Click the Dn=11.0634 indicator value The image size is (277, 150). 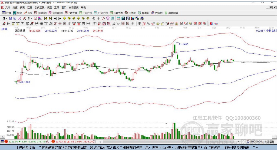83,31
